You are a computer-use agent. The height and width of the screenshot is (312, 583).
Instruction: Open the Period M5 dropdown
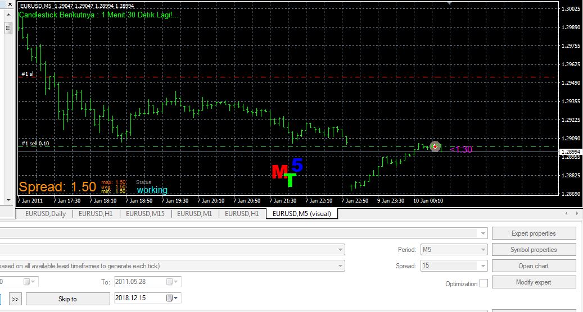click(x=454, y=250)
